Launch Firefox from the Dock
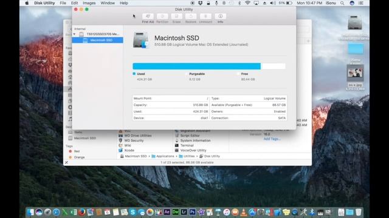Image resolution: width=389 pixels, height=218 pixels. click(81, 212)
